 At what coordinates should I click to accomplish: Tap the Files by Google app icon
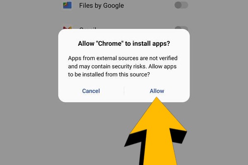[67, 5]
